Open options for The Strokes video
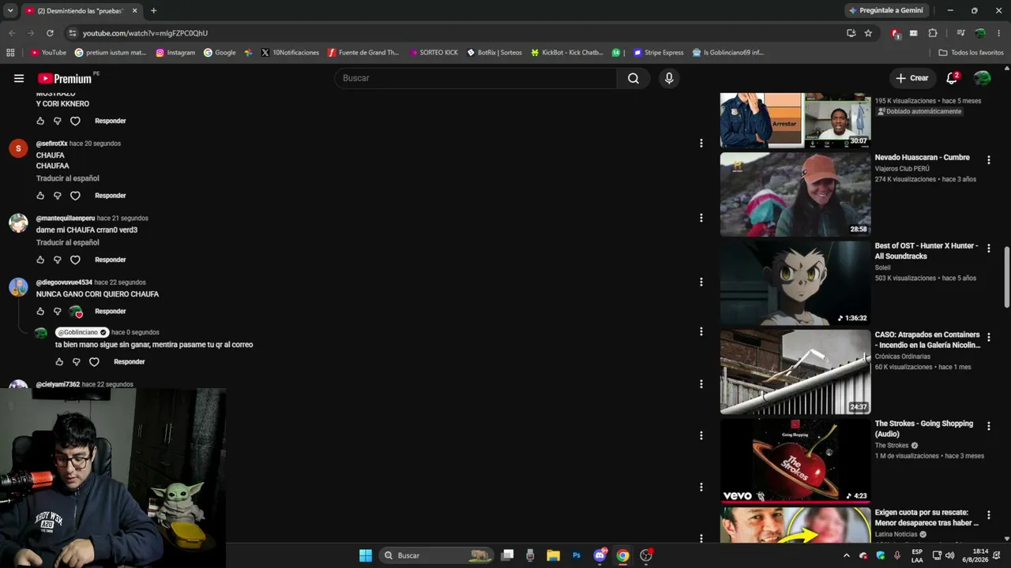Screen dimensions: 1011x568 point(988,427)
